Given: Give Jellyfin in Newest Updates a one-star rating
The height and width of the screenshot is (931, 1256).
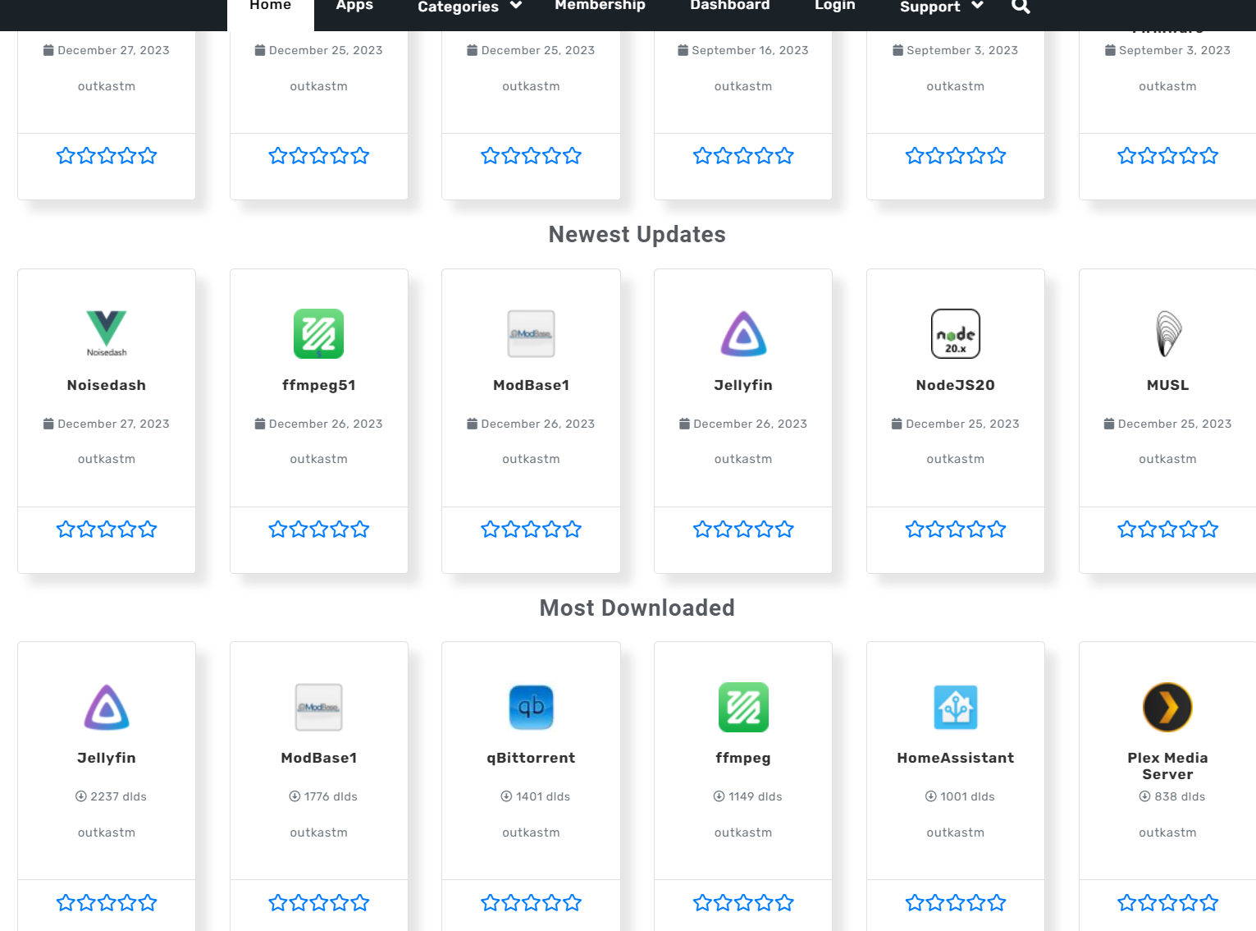Looking at the screenshot, I should [x=702, y=530].
